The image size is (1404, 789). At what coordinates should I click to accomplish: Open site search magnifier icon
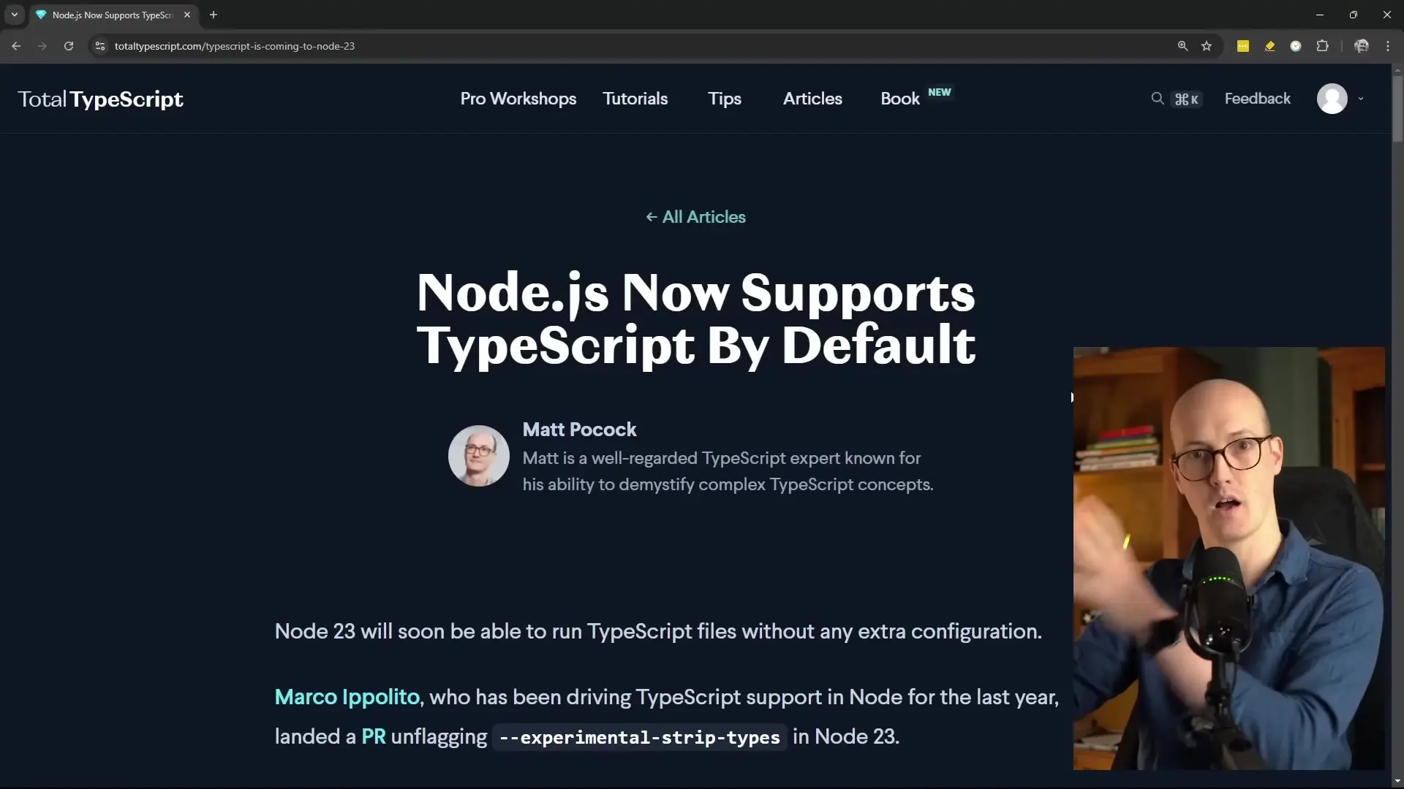pyautogui.click(x=1157, y=98)
